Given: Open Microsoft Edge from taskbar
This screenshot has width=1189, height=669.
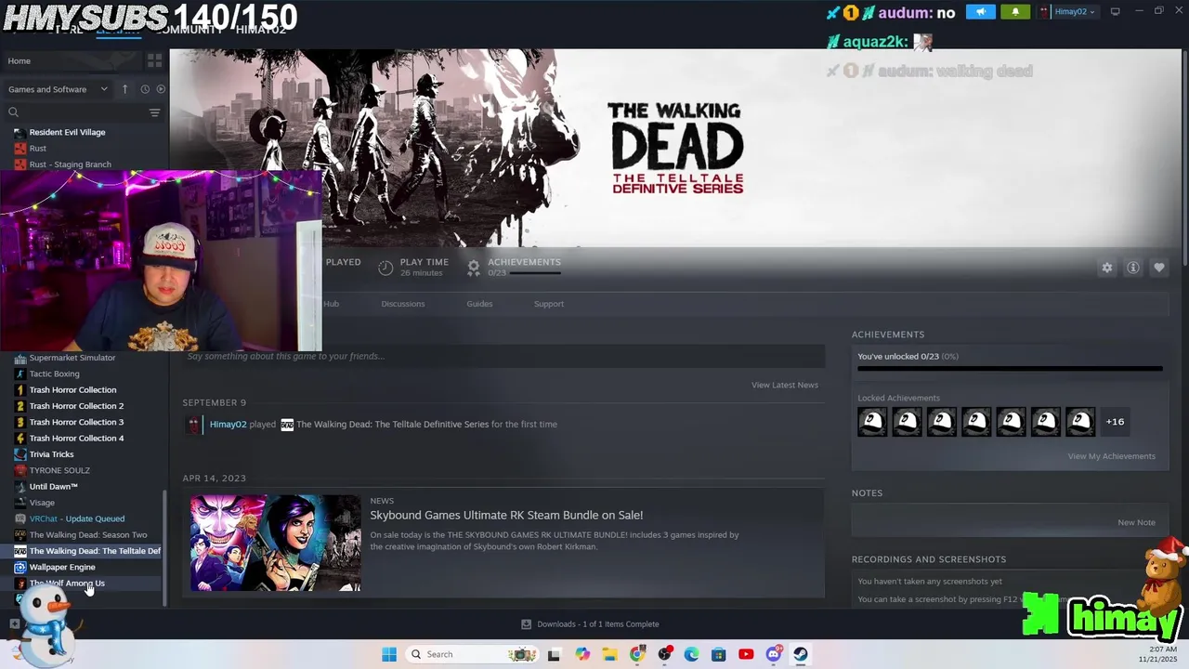Looking at the screenshot, I should coord(692,654).
